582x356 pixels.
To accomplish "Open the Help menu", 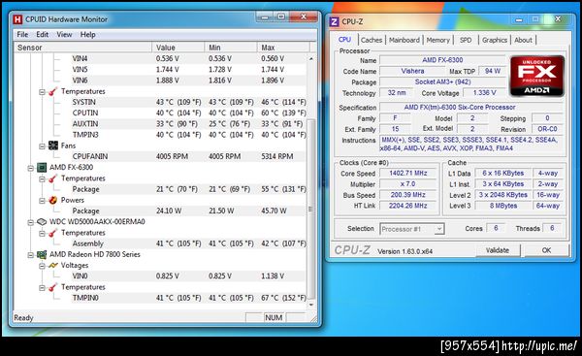I will click(88, 35).
